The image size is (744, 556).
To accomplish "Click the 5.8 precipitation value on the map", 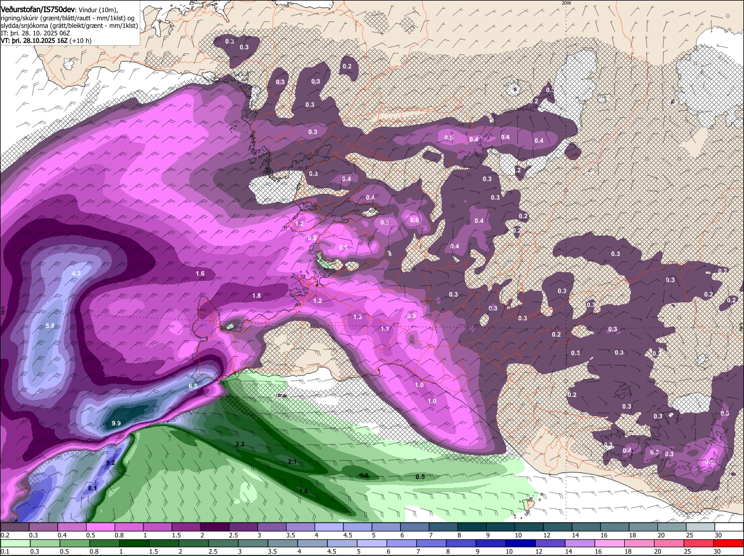I will coord(50,326).
